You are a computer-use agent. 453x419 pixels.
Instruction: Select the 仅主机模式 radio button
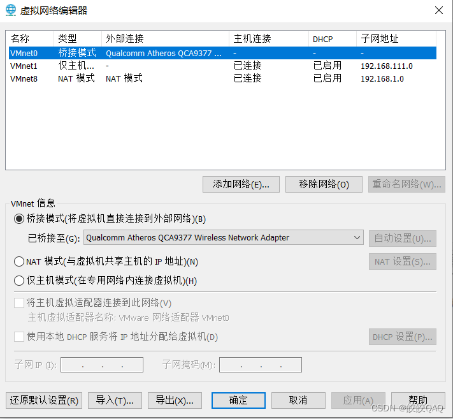point(19,281)
